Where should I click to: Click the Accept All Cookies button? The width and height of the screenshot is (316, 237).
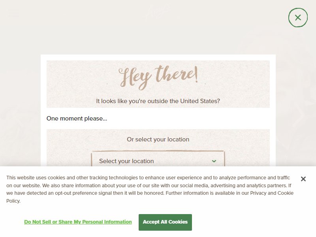click(165, 222)
